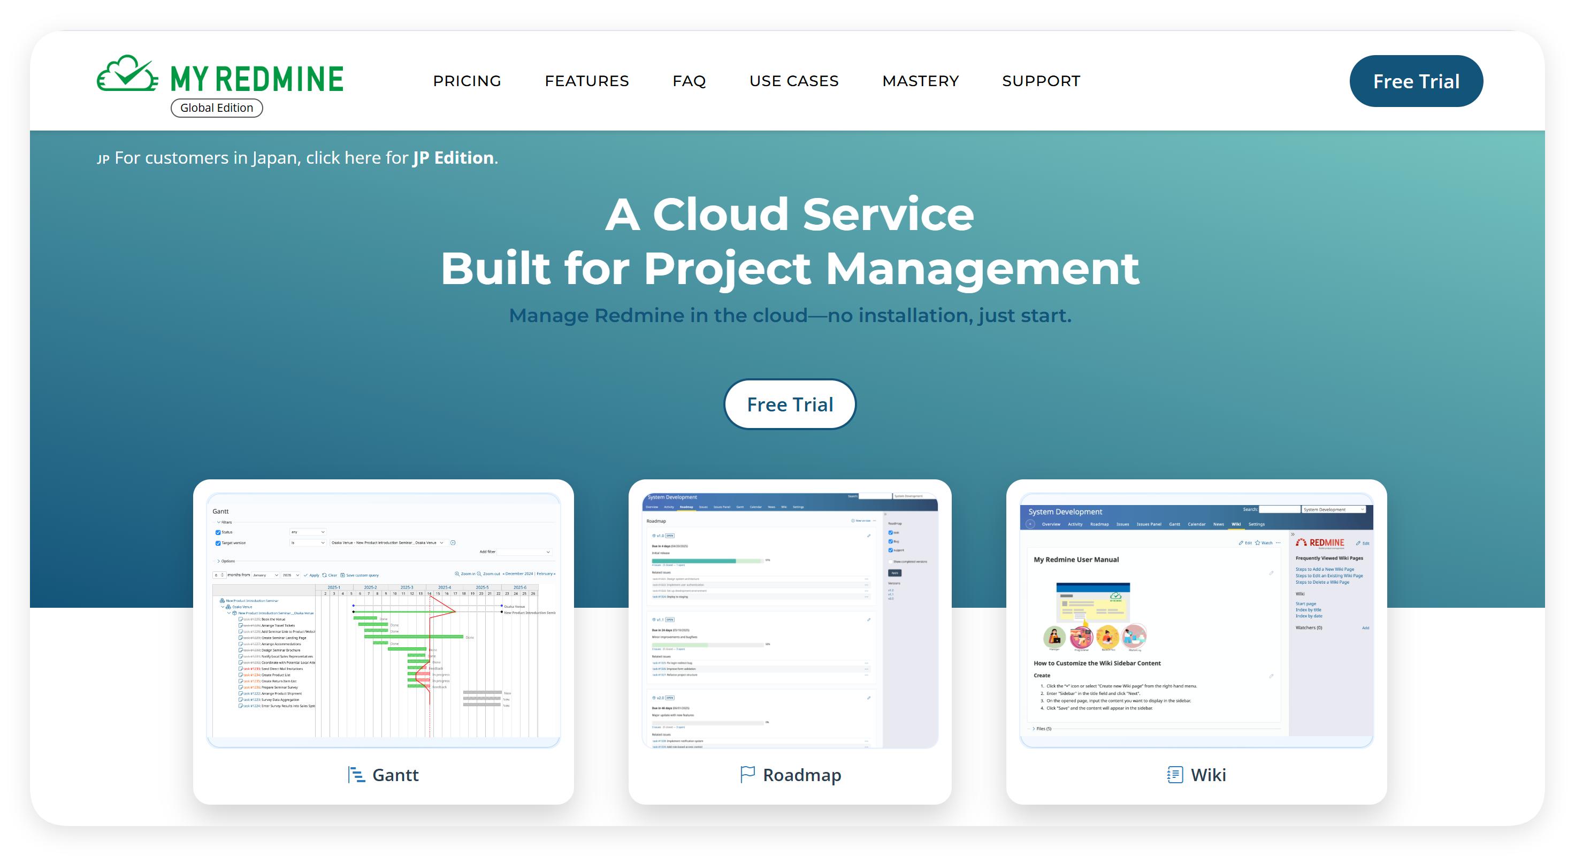The width and height of the screenshot is (1575, 856).
Task: Follow the JP Edition link
Action: (x=453, y=158)
